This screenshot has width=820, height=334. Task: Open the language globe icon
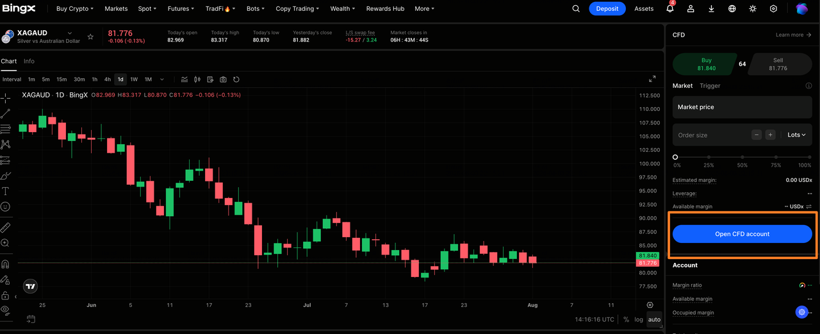coord(732,9)
